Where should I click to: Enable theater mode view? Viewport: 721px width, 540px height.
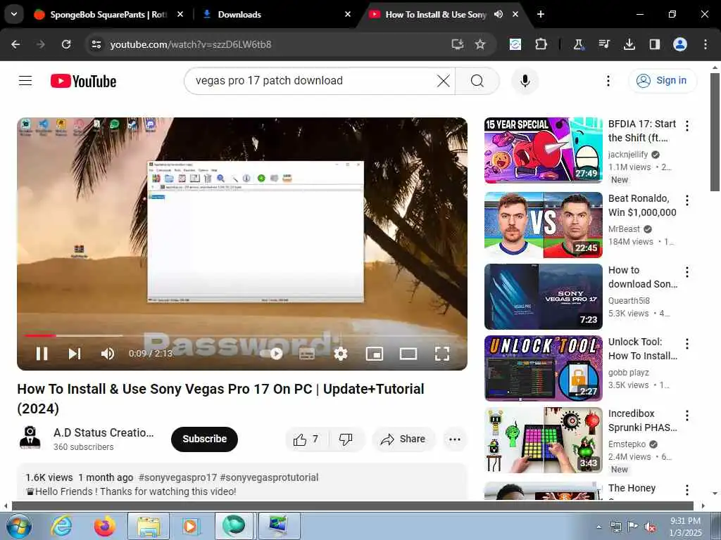tap(408, 354)
